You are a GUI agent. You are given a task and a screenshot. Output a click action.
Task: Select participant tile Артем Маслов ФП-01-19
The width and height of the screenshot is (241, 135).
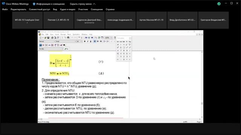pyautogui.click(x=151, y=20)
